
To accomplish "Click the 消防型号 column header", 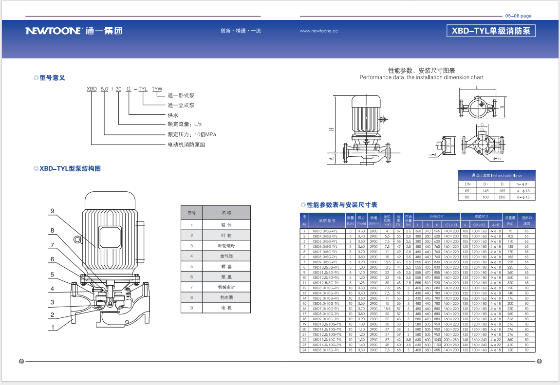I will click(327, 220).
